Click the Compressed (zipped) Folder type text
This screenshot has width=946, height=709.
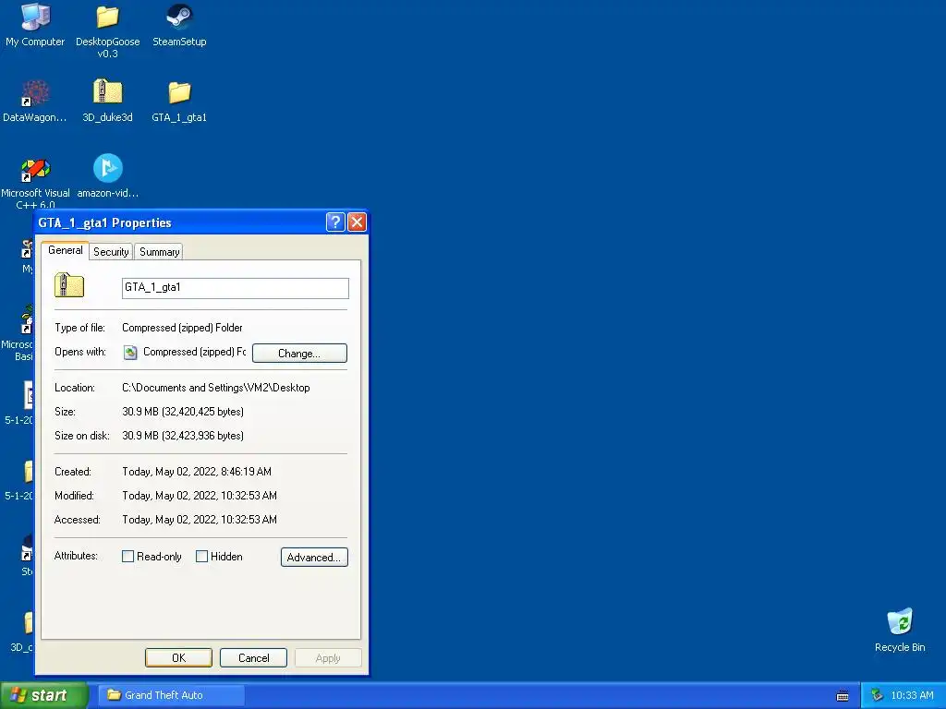point(182,328)
